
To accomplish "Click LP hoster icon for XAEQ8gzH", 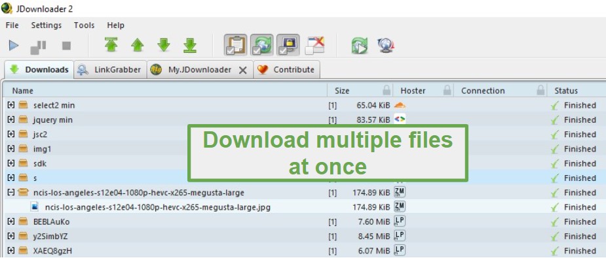I will tap(400, 250).
